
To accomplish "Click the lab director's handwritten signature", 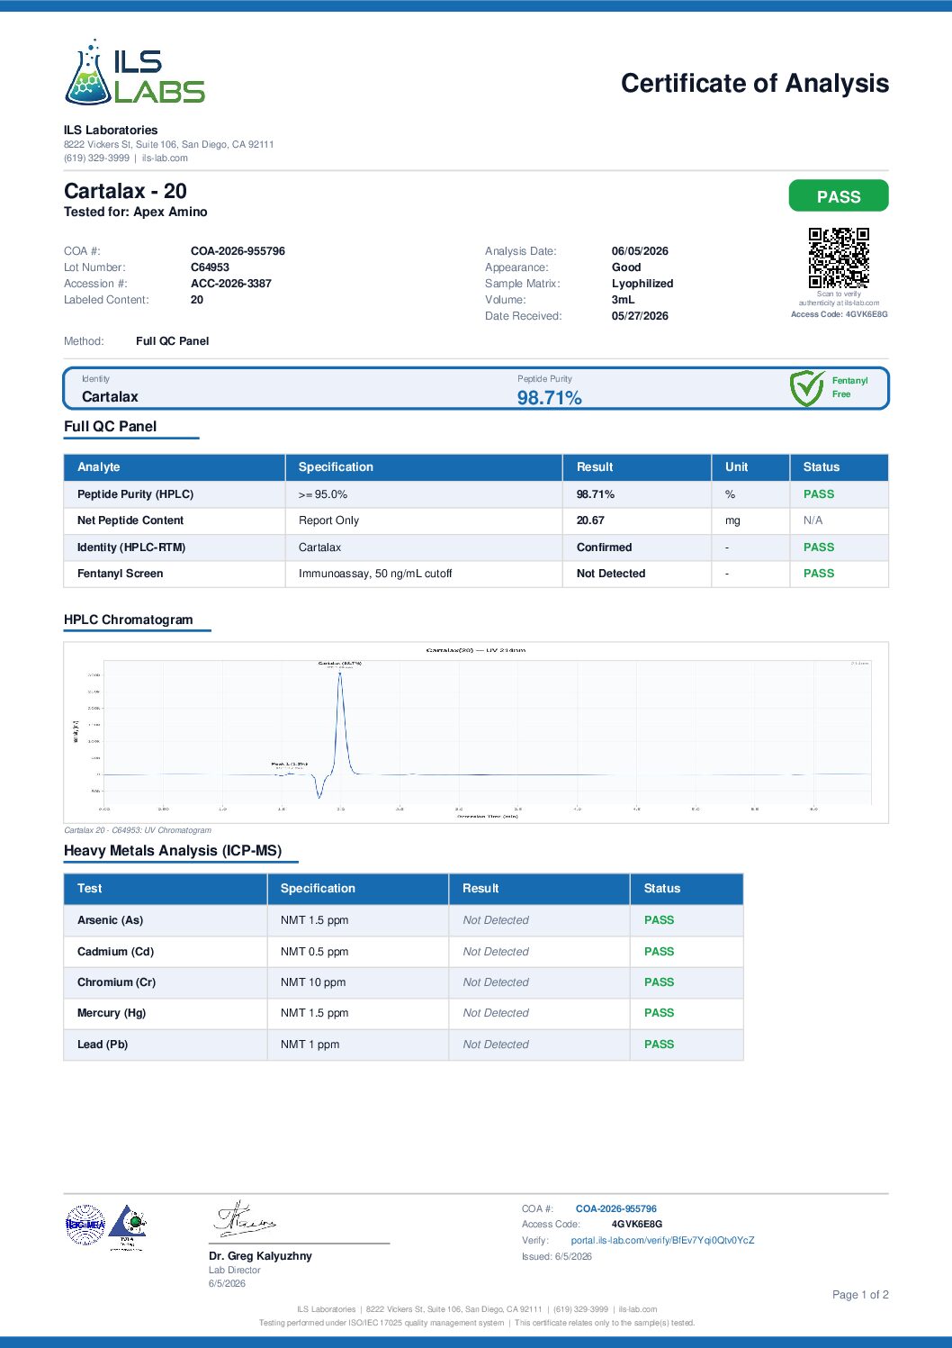I will tap(244, 1218).
